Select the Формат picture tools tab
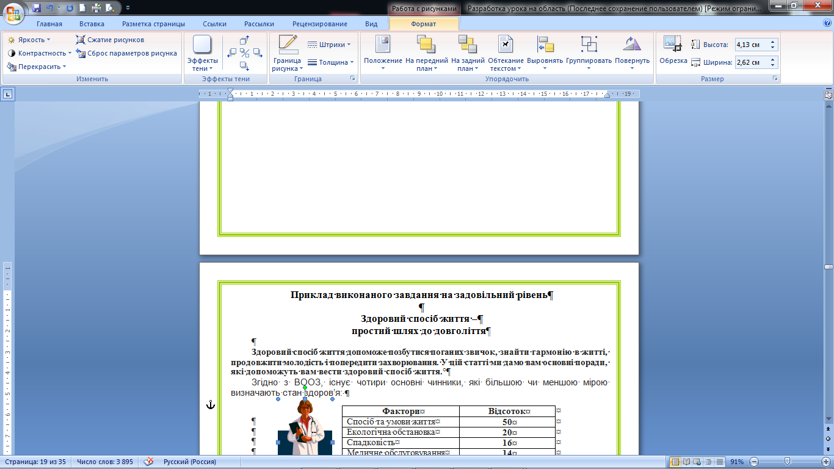 point(424,24)
